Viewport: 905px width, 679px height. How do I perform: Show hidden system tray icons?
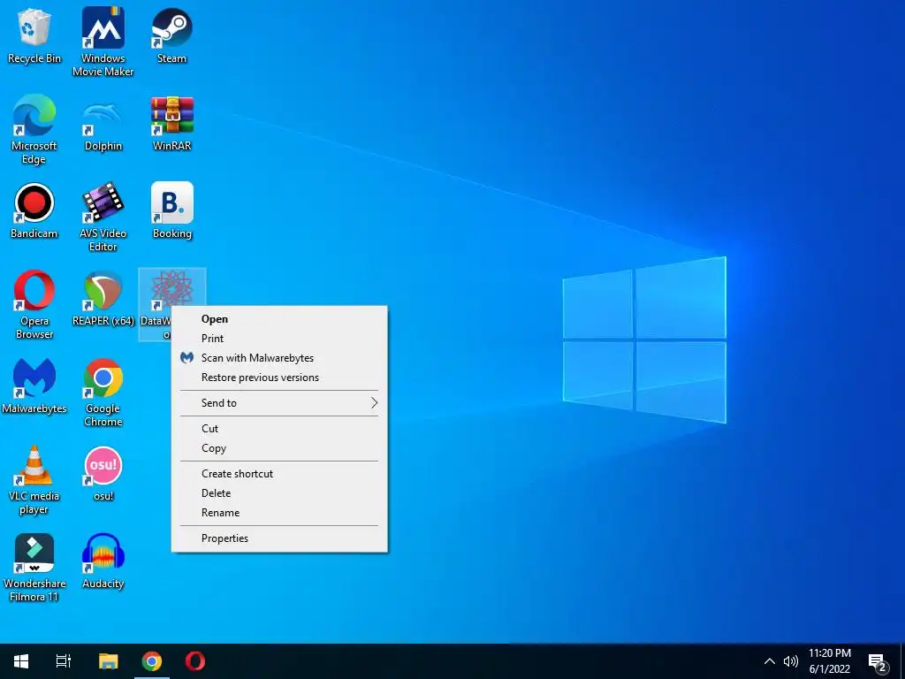770,661
